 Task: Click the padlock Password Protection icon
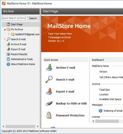[x=49, y=115]
